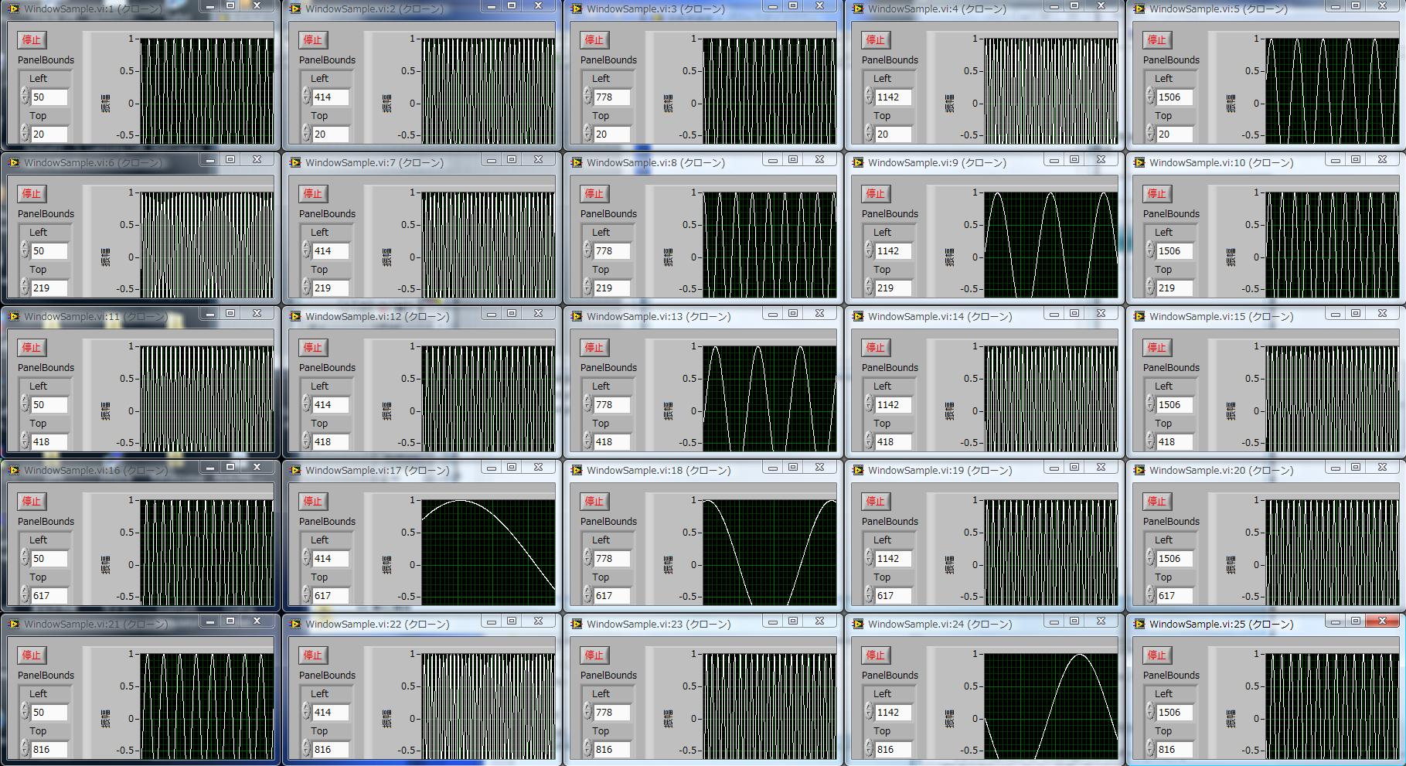Click the Left stepper arrows in WindowSample.vi:19
The width and height of the screenshot is (1406, 766).
point(870,558)
